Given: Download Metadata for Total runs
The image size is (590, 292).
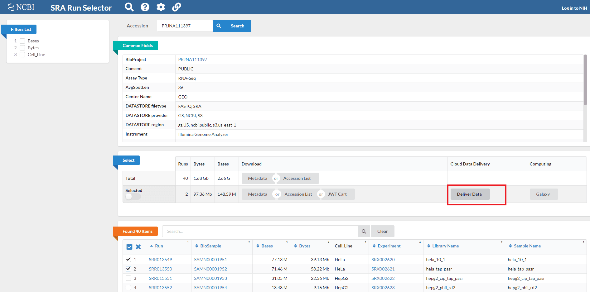Looking at the screenshot, I should point(258,178).
